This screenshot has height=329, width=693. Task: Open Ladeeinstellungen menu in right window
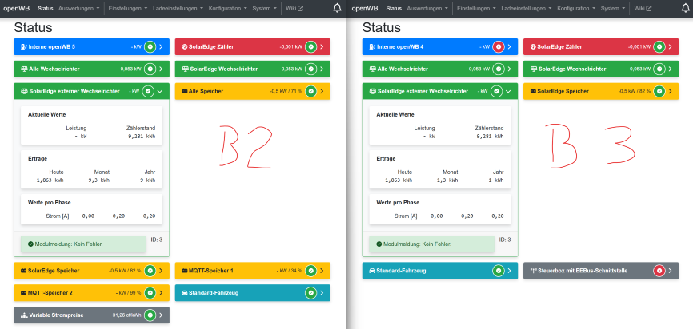coord(526,8)
